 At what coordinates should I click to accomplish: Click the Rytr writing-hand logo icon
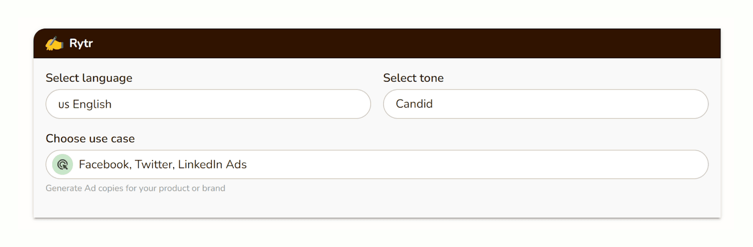tap(54, 44)
